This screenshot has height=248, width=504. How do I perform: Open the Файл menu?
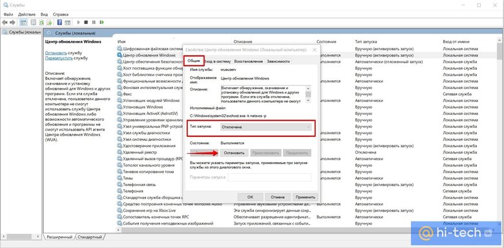(x=8, y=14)
